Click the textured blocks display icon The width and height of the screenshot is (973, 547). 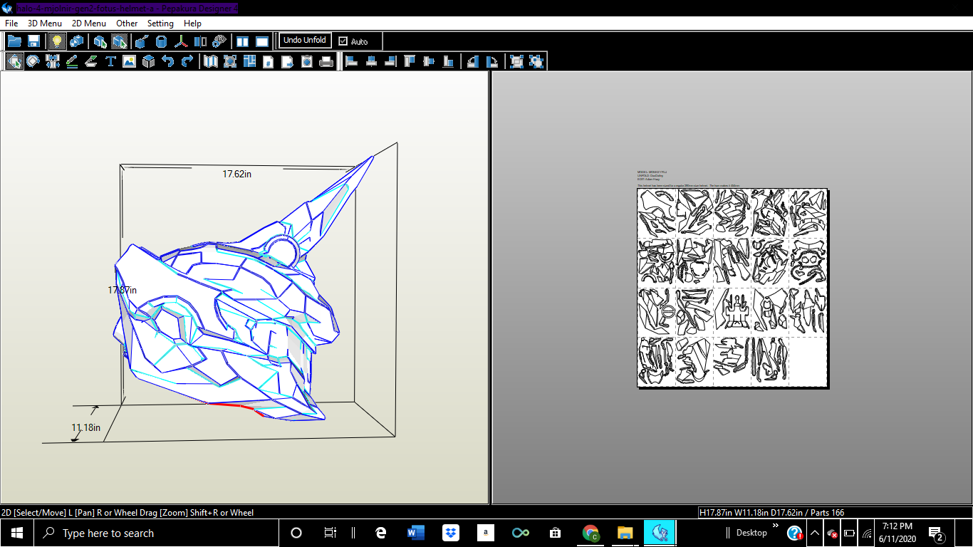pyautogui.click(x=76, y=41)
